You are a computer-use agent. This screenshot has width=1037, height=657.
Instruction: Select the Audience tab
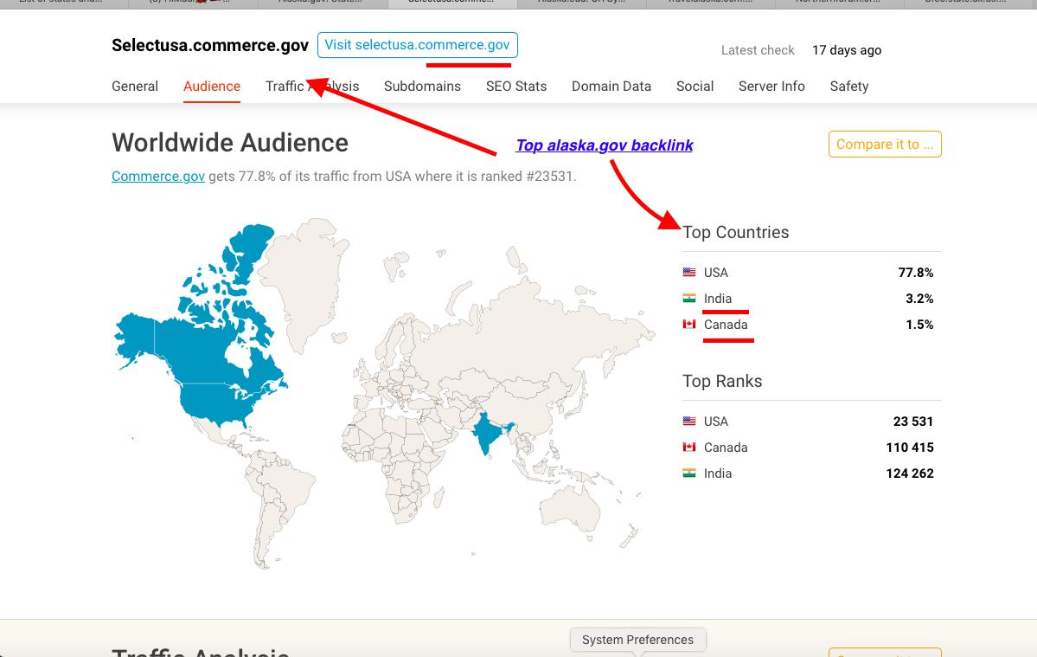click(212, 86)
